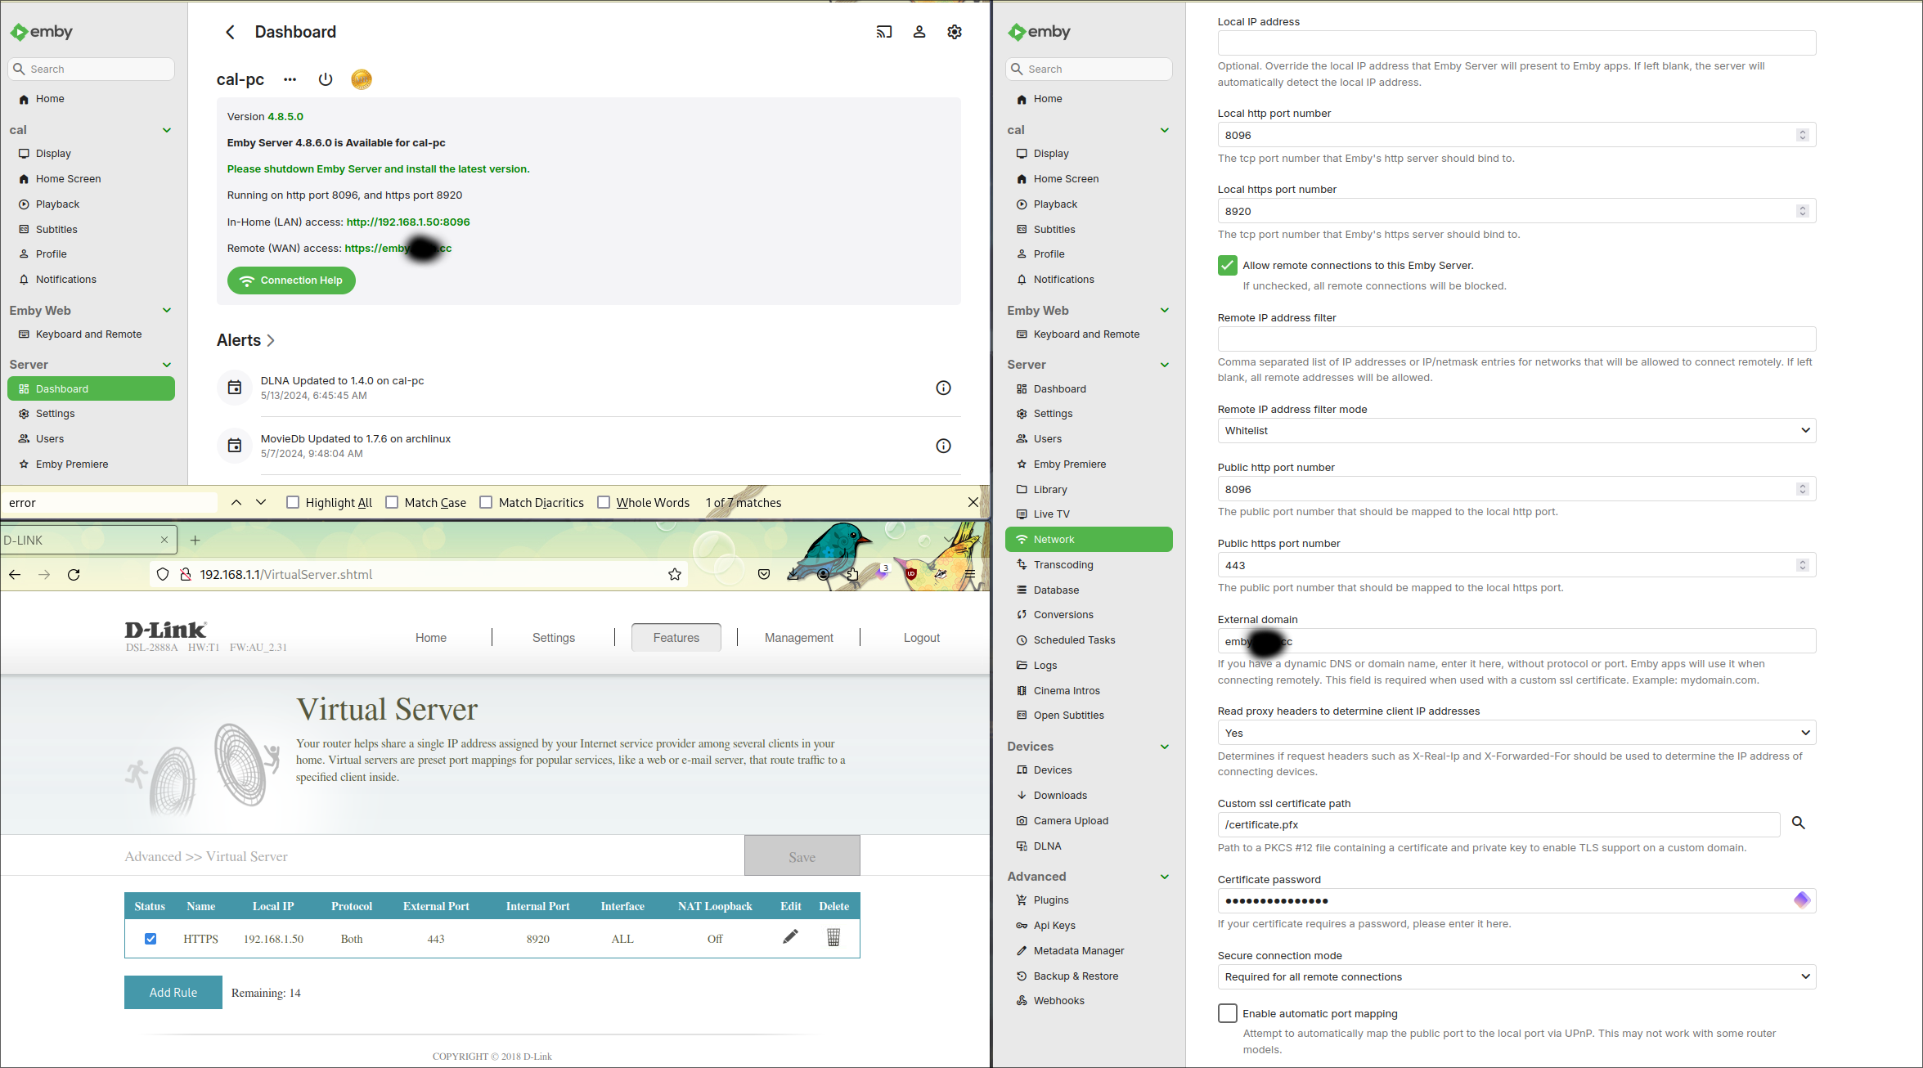Toggle Allow remote connections to this Emby Server
The image size is (1923, 1068).
[1228, 265]
